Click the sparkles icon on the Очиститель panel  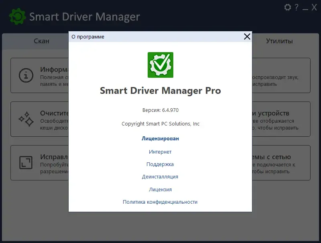click(25, 119)
